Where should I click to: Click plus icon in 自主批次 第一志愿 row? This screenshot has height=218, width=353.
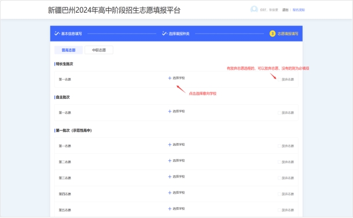coord(170,111)
